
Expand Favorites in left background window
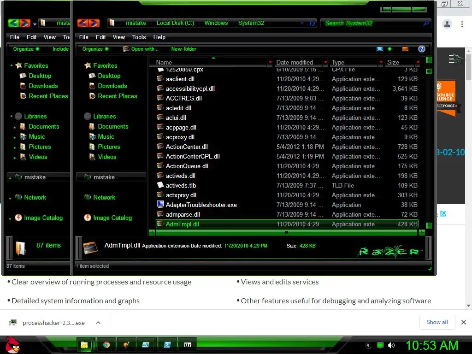point(12,65)
